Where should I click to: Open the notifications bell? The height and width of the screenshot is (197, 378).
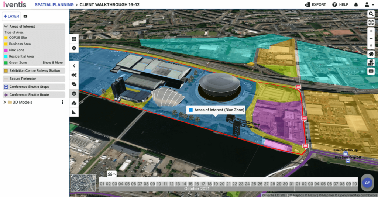click(x=356, y=4)
